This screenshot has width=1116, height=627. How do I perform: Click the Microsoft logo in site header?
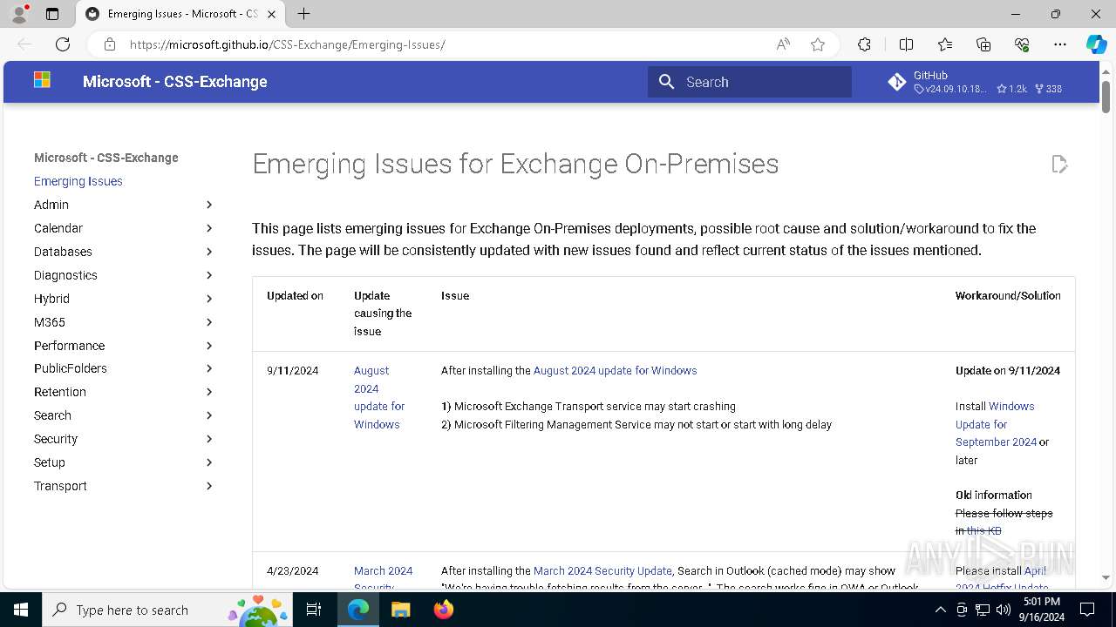[42, 81]
